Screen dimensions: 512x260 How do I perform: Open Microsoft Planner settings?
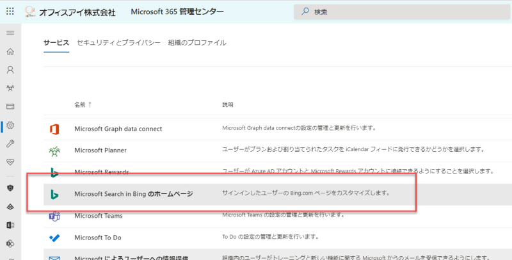[100, 150]
